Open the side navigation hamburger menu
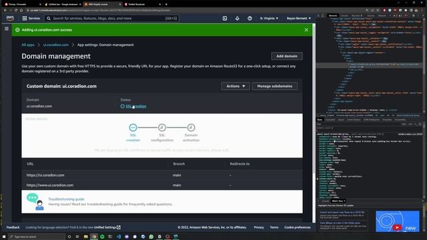427x240 pixels. (x=7, y=29)
